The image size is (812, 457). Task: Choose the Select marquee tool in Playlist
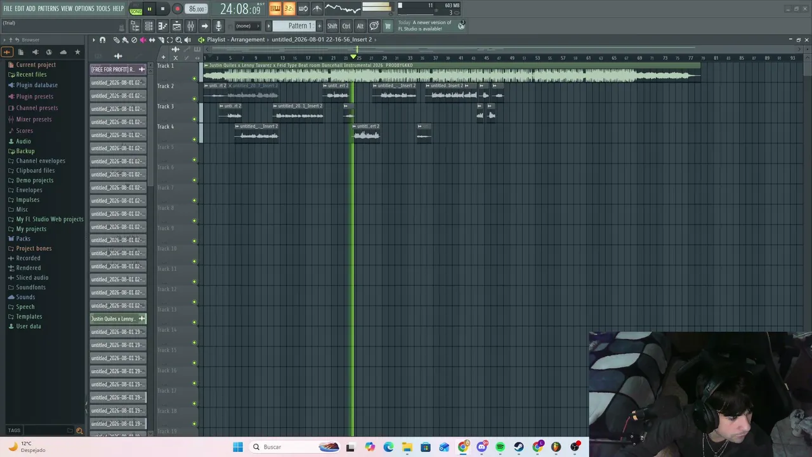coord(169,40)
